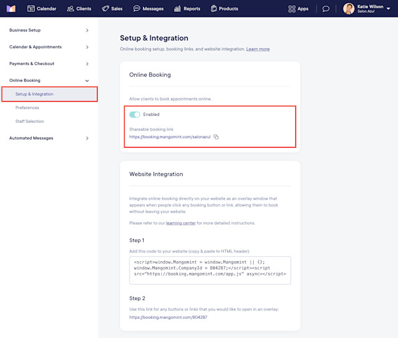398x338 pixels.
Task: Click the Online Booking sidebar label
Action: 25,80
